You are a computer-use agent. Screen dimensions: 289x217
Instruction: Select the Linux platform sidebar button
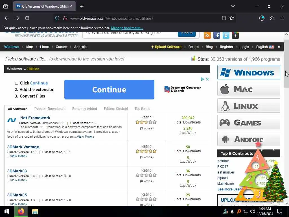(249, 106)
